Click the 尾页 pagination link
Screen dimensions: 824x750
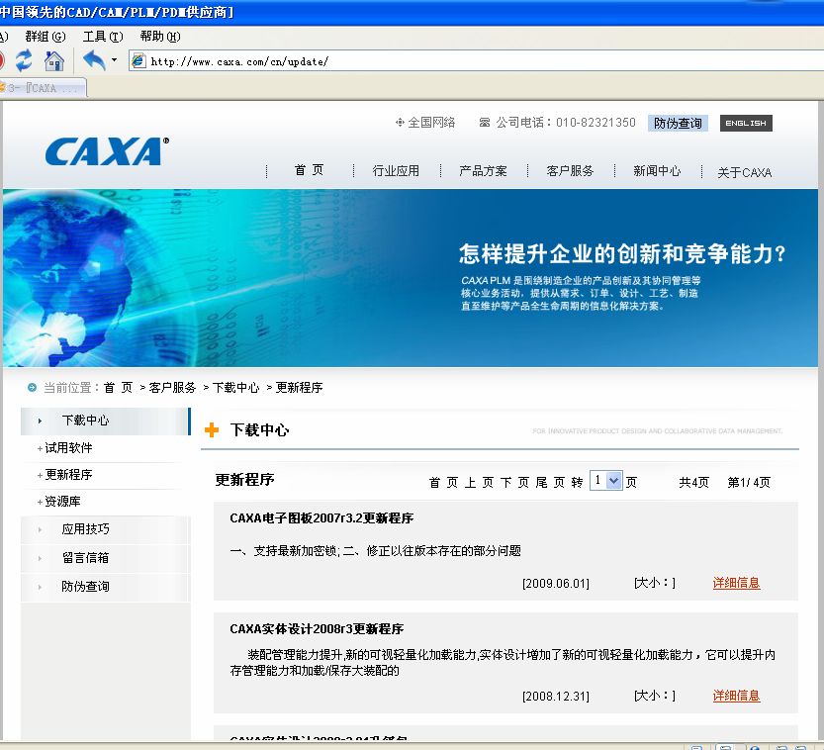[x=551, y=483]
